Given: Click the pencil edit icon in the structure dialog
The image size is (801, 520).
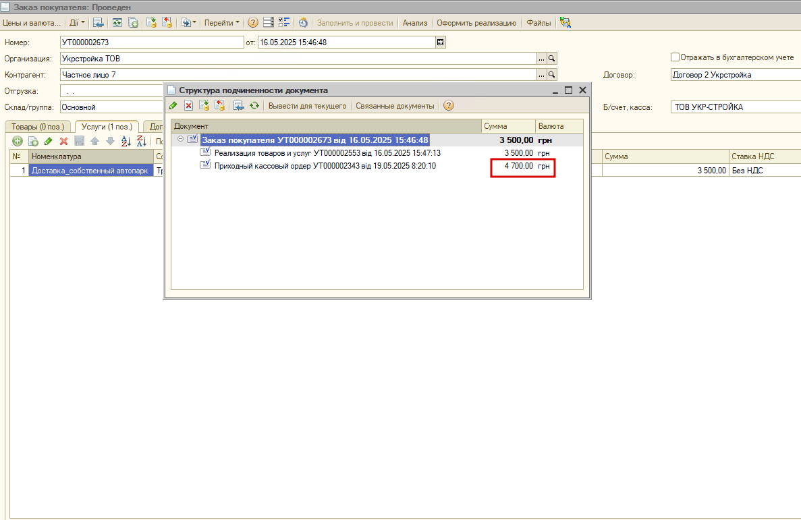Looking at the screenshot, I should pos(173,106).
